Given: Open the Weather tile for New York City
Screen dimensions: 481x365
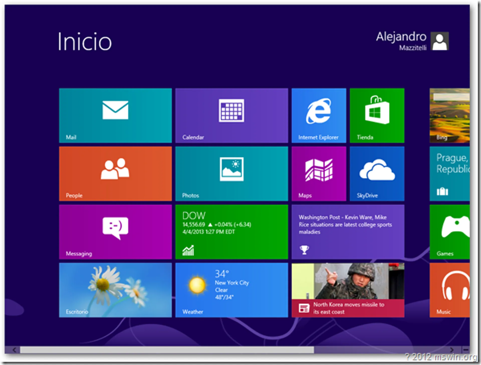Looking at the screenshot, I should point(231,290).
